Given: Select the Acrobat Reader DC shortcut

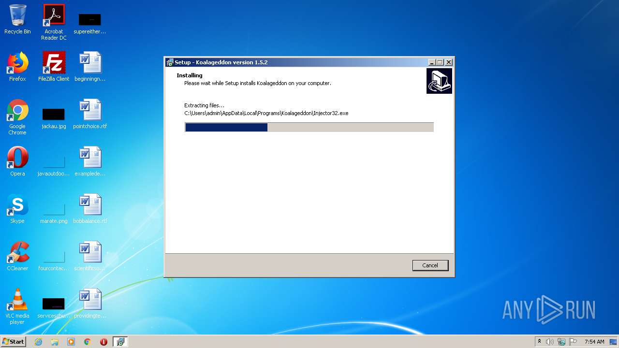Looking at the screenshot, I should 54,22.
